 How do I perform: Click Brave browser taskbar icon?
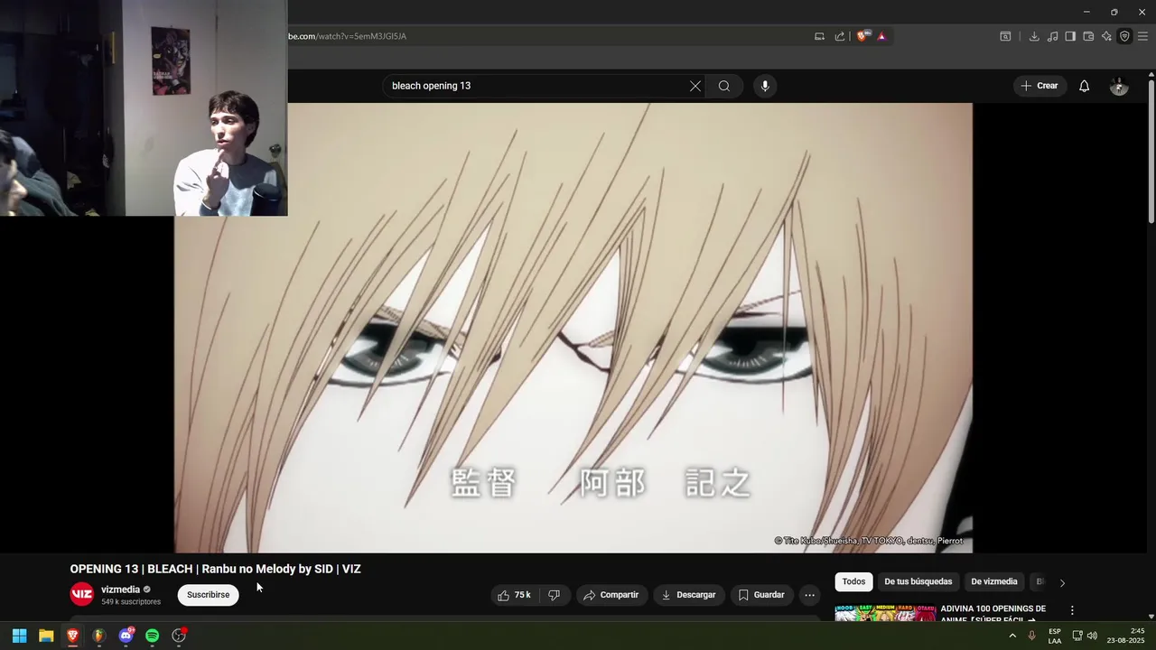click(x=72, y=636)
